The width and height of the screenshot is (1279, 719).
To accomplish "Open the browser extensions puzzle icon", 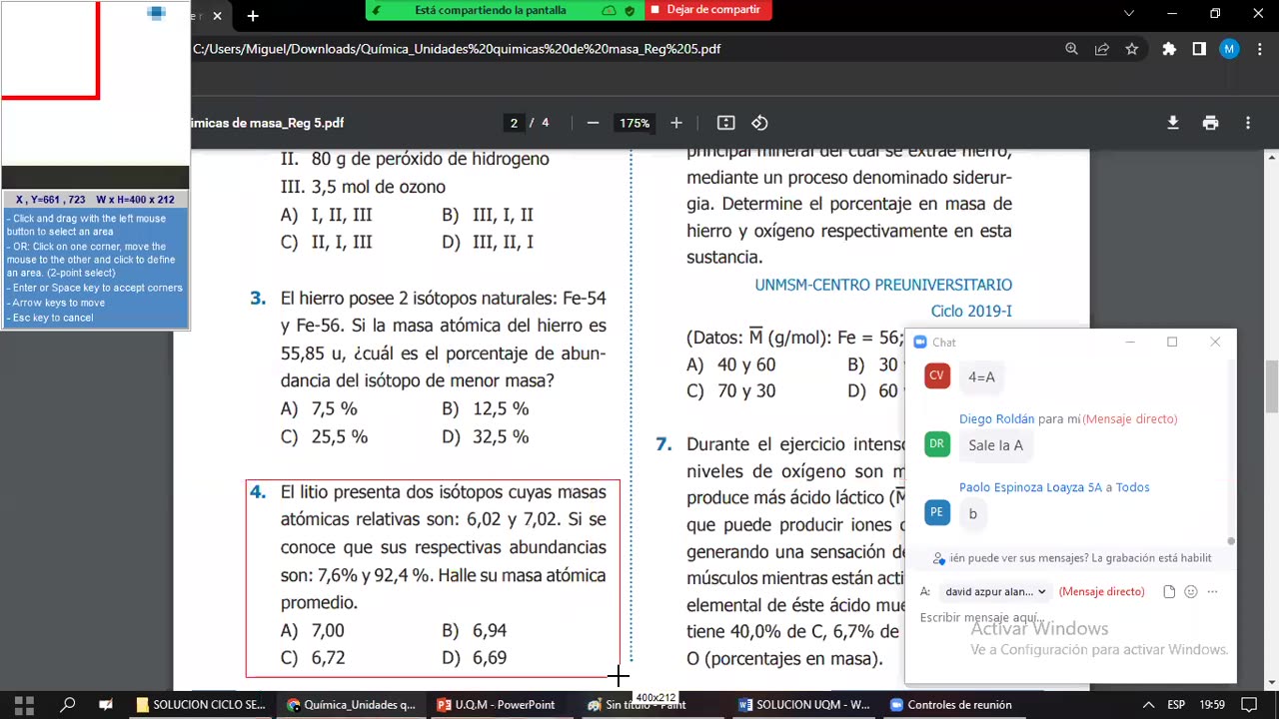I will pyautogui.click(x=1169, y=49).
